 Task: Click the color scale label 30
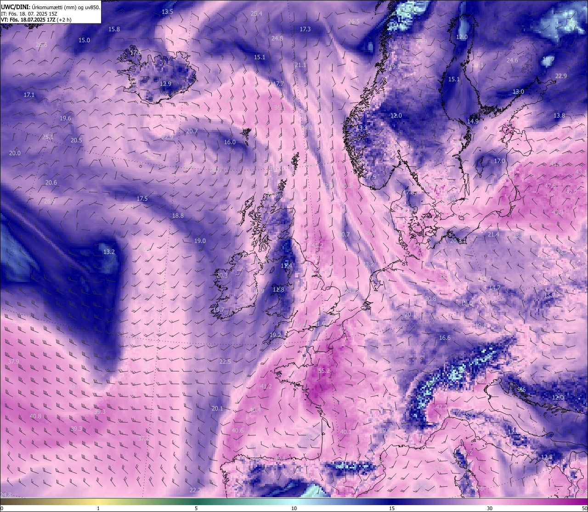(x=490, y=508)
